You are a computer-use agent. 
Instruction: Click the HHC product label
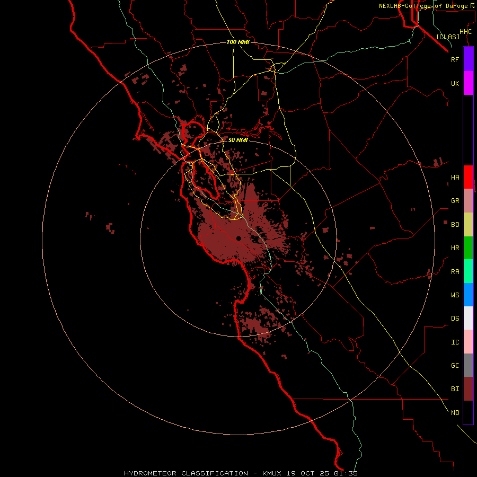(465, 32)
